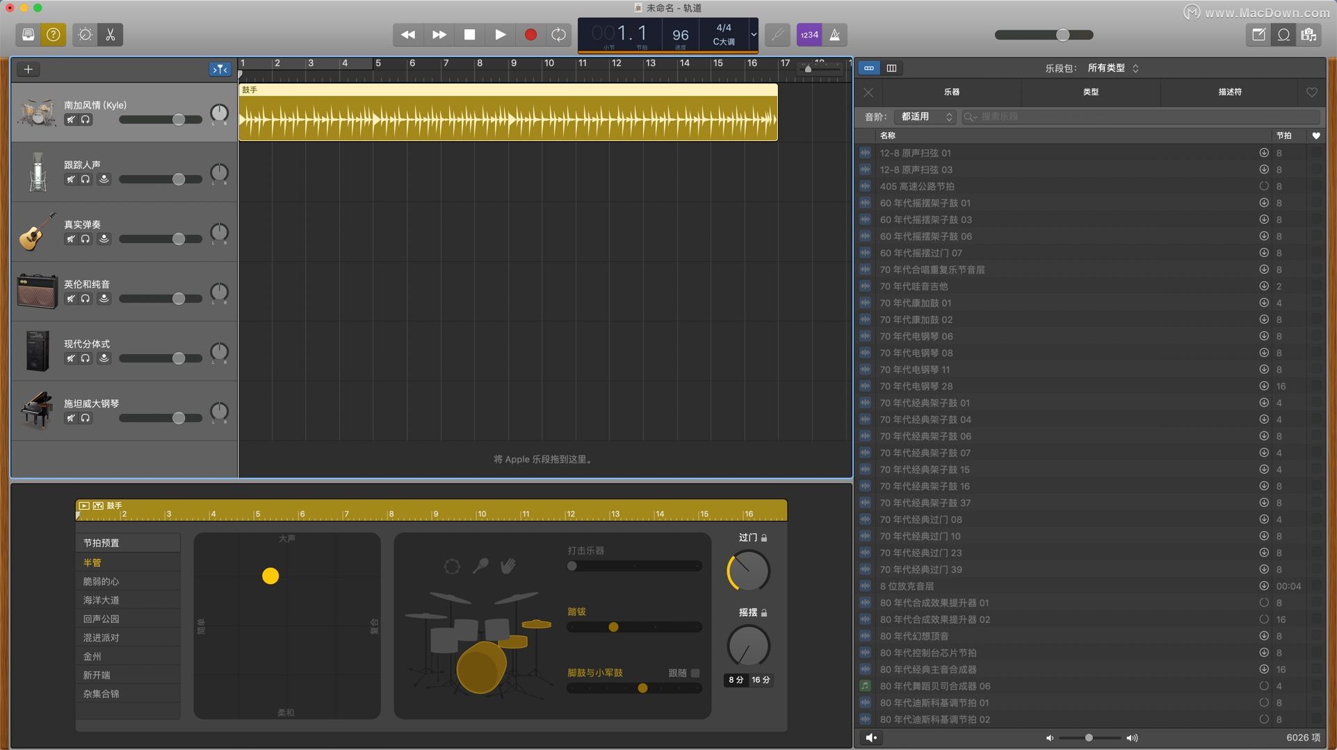Solo the 真实弹奏 guitar track
Viewport: 1337px width, 750px height.
(86, 239)
